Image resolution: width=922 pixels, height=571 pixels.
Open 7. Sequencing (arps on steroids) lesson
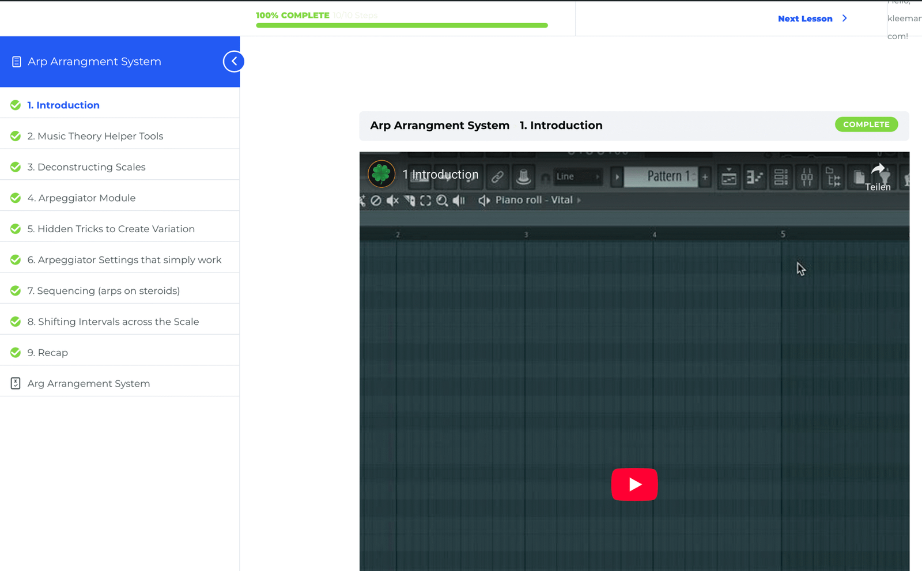(104, 290)
